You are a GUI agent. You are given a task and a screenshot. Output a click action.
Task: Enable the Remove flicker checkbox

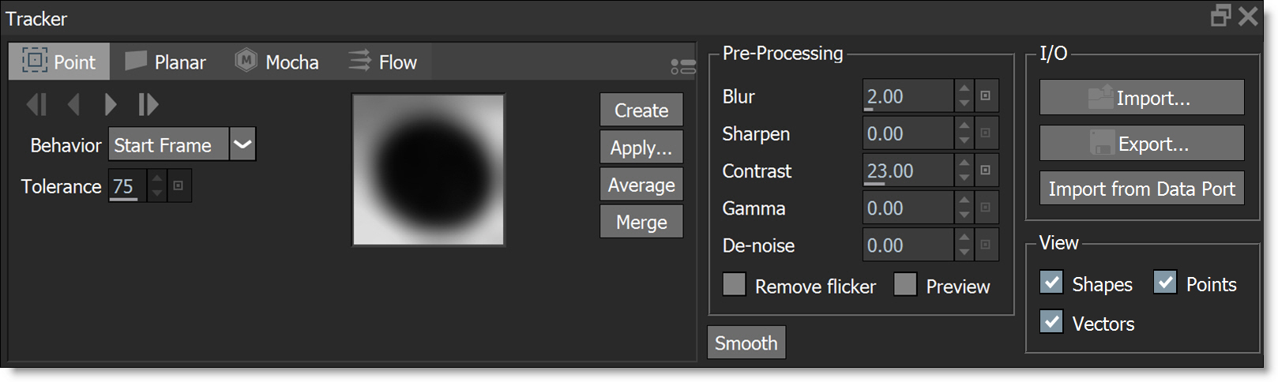[x=735, y=285]
